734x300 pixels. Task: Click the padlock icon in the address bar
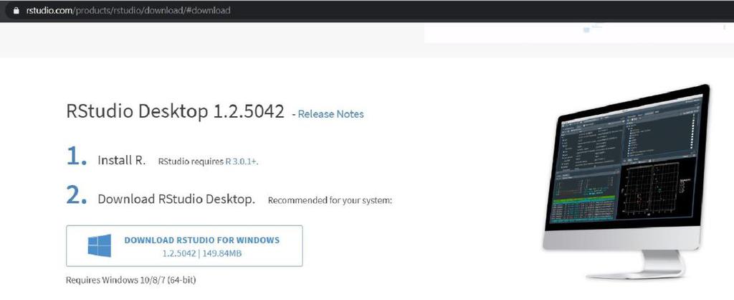[x=14, y=11]
